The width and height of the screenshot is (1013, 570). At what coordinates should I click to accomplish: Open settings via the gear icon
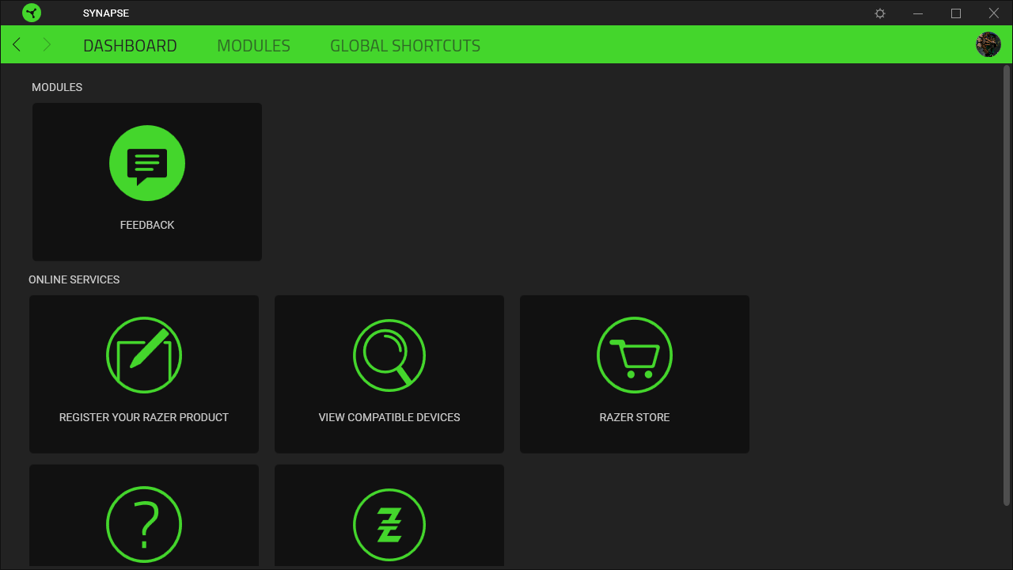(880, 13)
